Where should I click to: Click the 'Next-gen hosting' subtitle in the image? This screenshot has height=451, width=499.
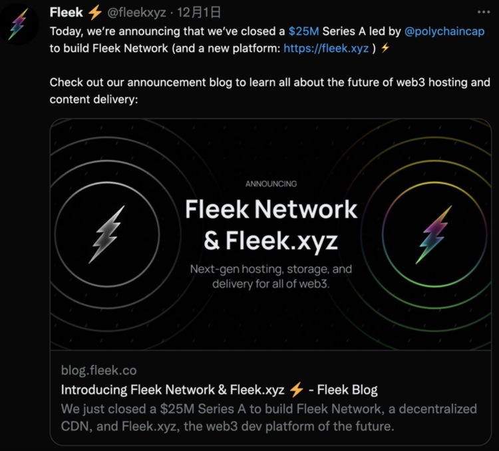point(271,277)
